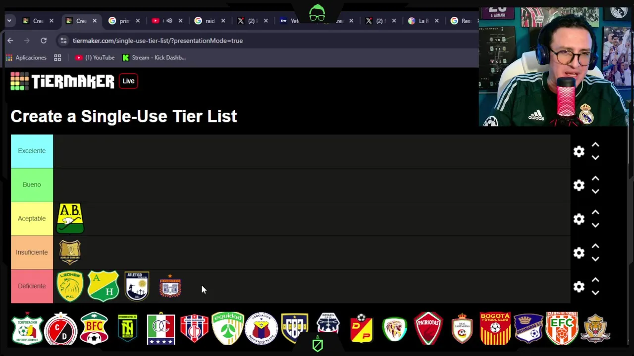Screen dimensions: 634x356
Task: Select the Atlético Bucaramanga A.B. logo in Aceptable
Action: [x=70, y=218]
